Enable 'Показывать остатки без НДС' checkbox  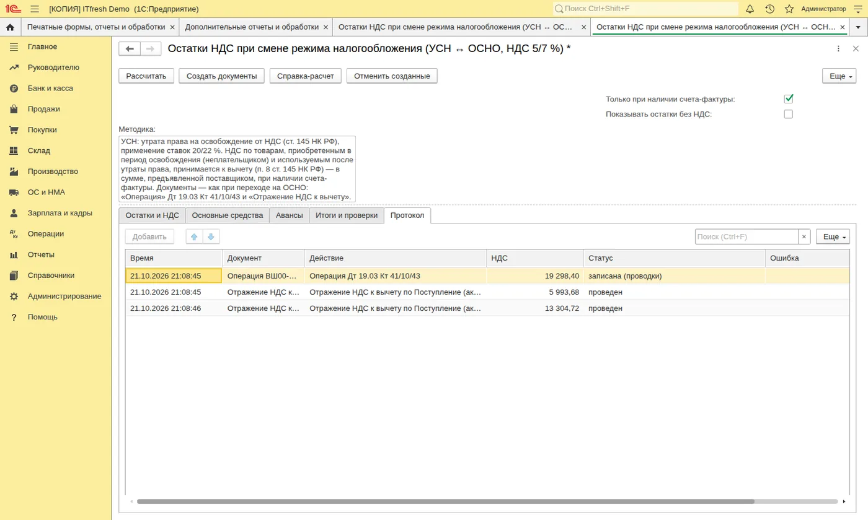789,114
